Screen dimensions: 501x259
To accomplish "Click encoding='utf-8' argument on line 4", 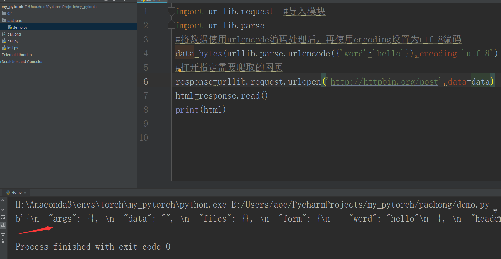I will point(456,54).
